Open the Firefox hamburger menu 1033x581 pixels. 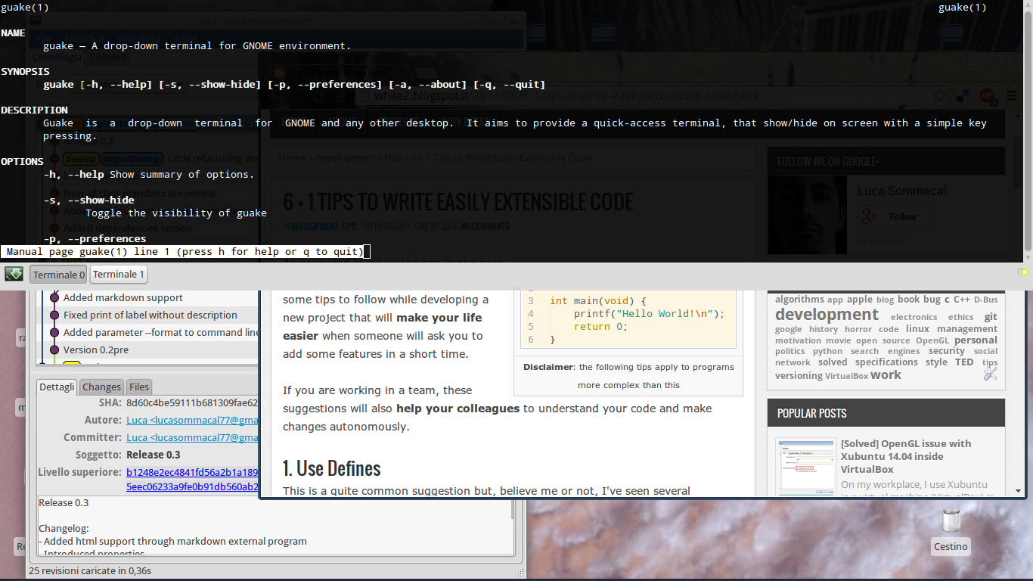coord(1012,96)
